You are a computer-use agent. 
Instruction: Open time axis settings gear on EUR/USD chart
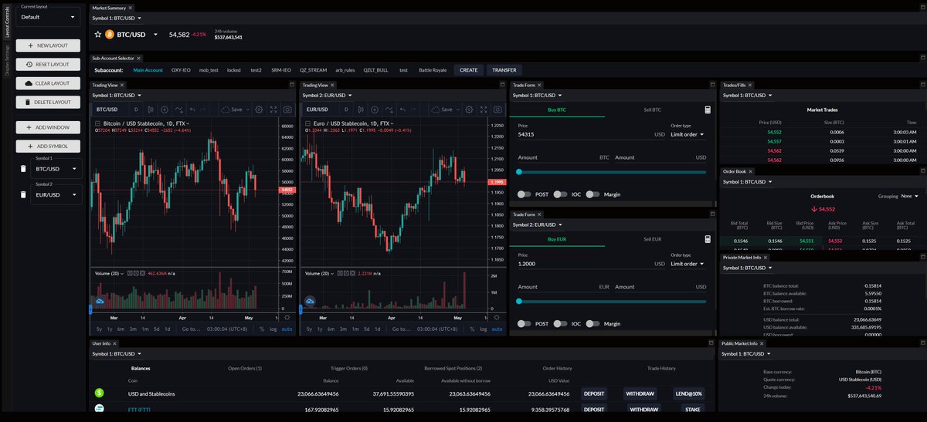[x=497, y=317]
